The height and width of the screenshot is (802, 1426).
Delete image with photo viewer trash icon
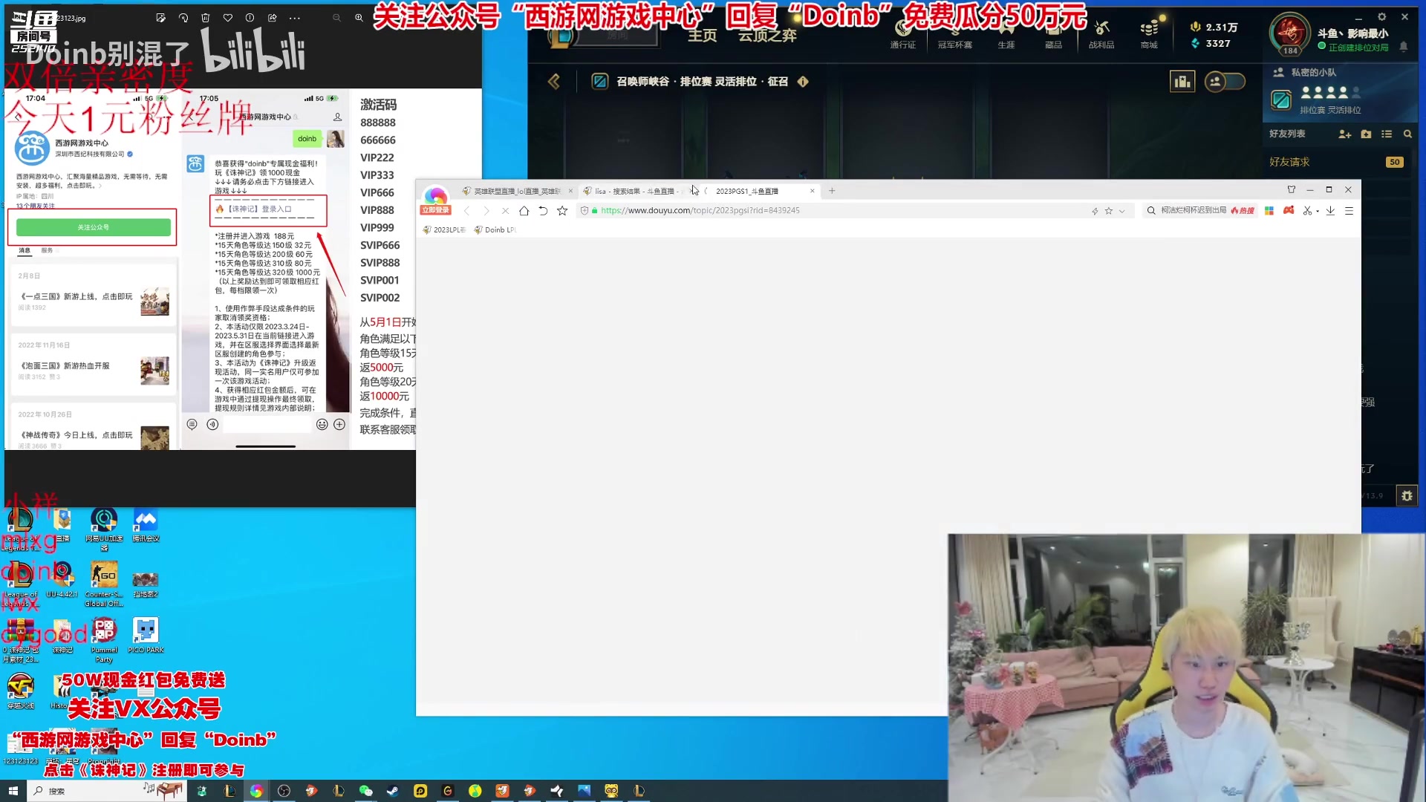pyautogui.click(x=206, y=18)
